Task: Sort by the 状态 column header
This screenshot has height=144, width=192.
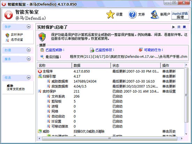Action: coord(136,66)
